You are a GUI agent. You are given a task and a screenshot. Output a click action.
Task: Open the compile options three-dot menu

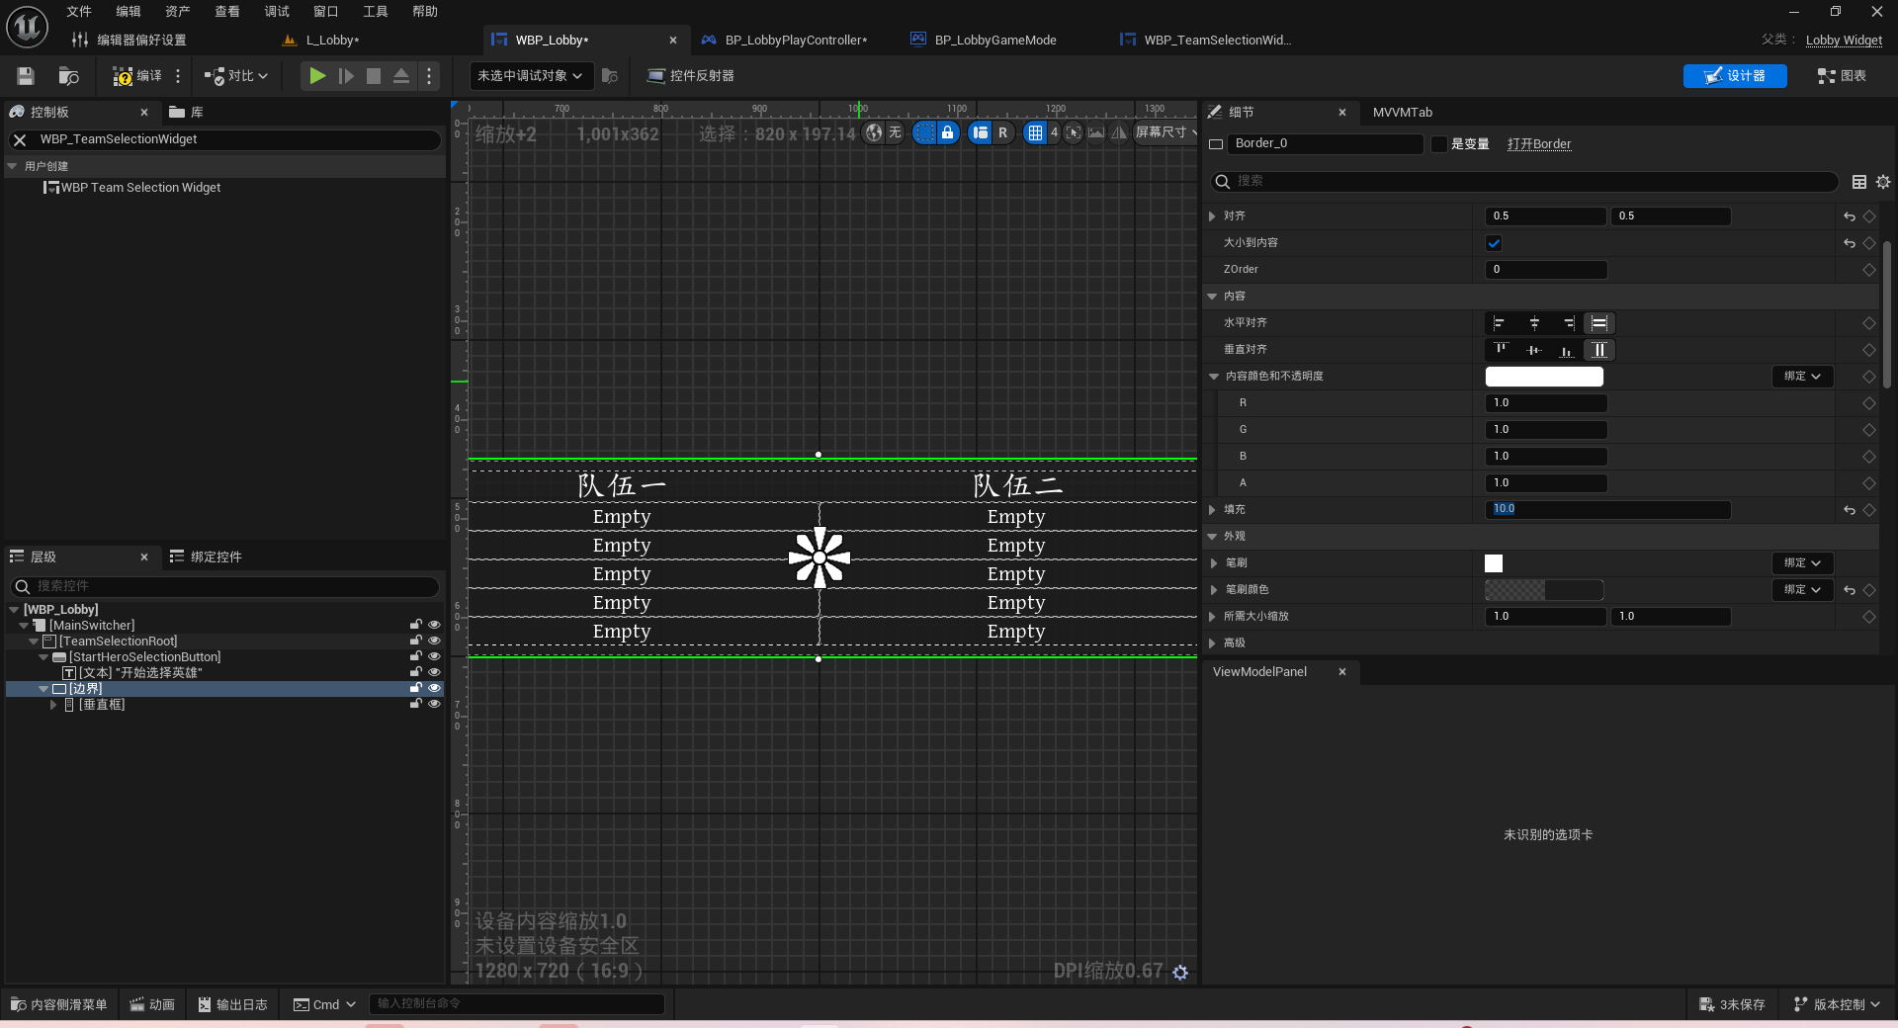tap(178, 76)
